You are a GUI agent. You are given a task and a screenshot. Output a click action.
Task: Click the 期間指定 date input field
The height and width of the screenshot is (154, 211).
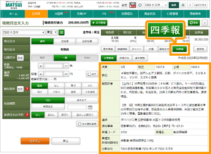77,107
